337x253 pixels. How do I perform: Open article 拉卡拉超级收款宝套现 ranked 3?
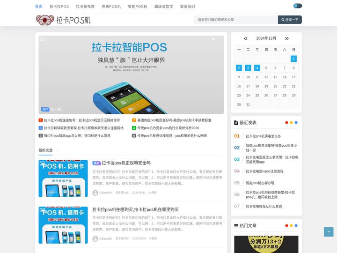pos(84,128)
